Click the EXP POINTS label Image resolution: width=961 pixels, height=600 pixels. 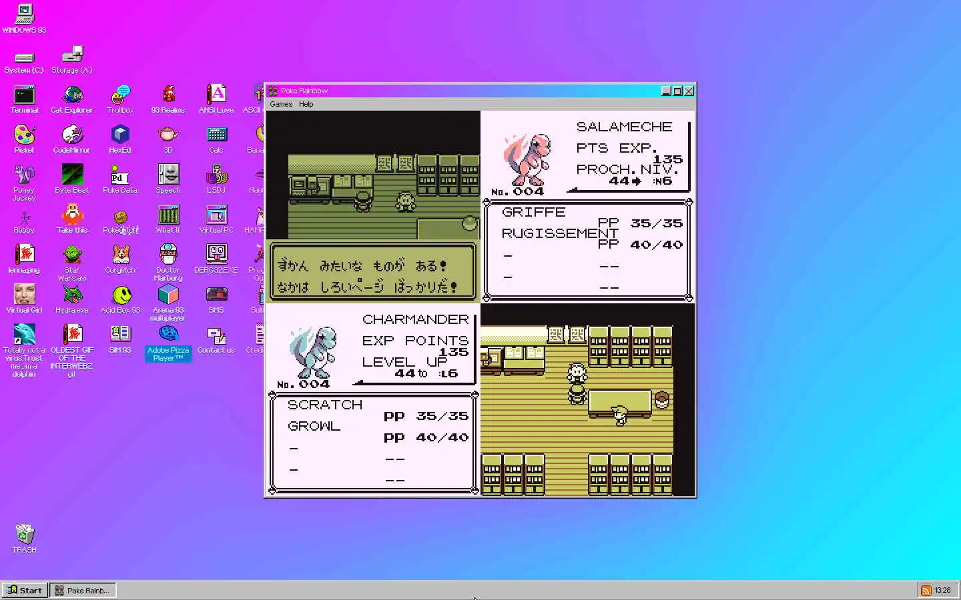(415, 341)
